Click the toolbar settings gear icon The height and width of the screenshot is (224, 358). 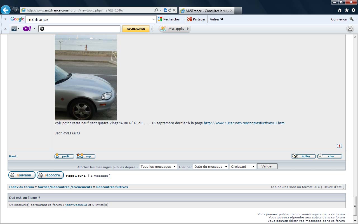click(x=350, y=29)
